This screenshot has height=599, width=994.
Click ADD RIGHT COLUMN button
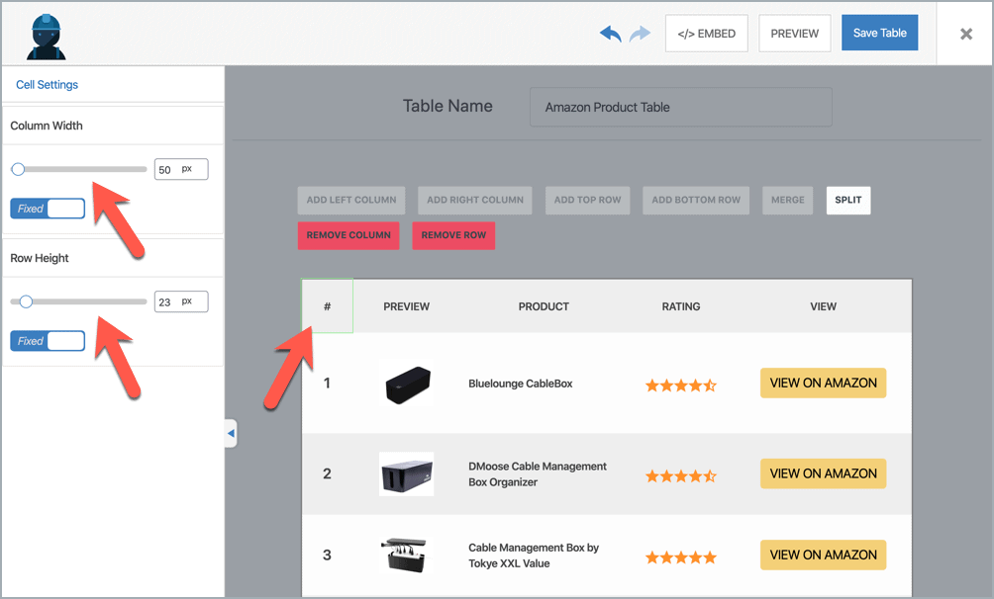point(475,200)
